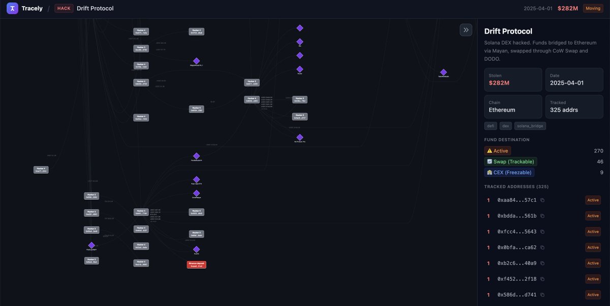Open tracked address 0xfcc4...5643

tap(516, 232)
